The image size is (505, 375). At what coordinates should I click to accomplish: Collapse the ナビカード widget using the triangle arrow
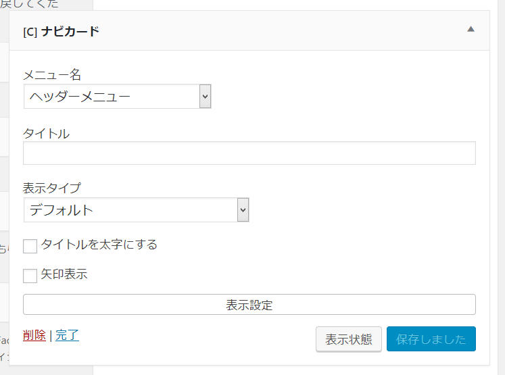[471, 29]
